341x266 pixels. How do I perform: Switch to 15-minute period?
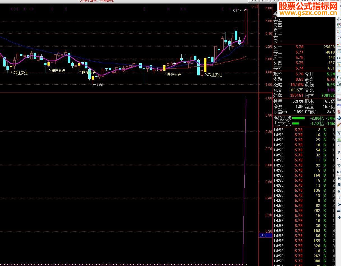339,159
